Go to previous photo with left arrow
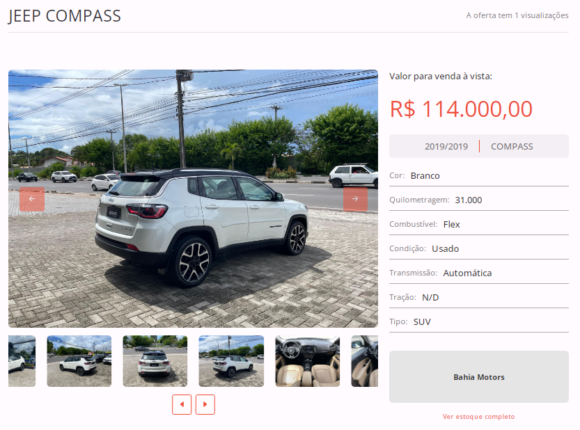The image size is (580, 430). point(32,199)
